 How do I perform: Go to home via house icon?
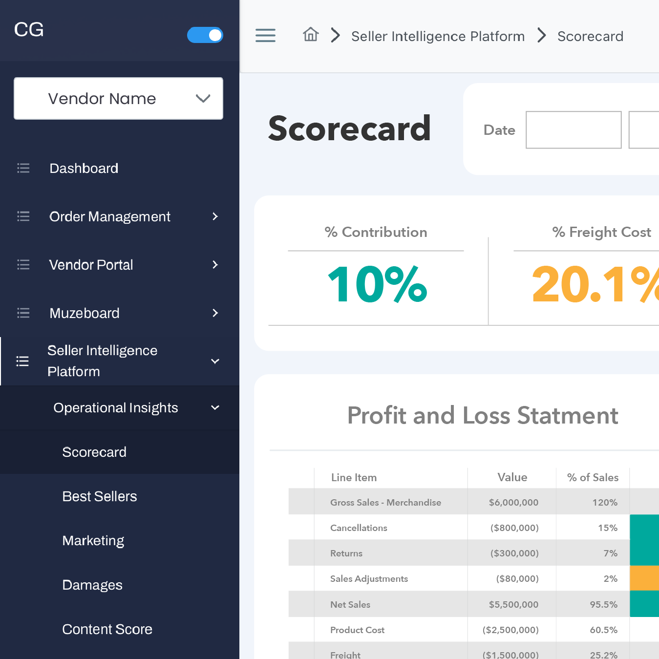tap(311, 35)
